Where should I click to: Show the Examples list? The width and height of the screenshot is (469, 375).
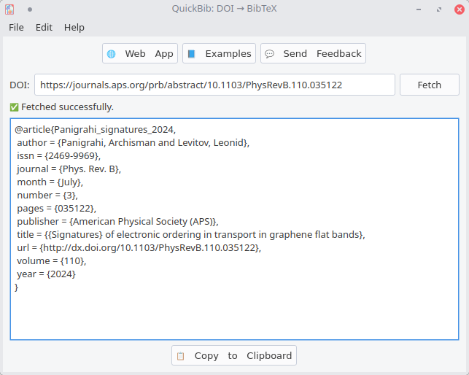click(x=219, y=53)
